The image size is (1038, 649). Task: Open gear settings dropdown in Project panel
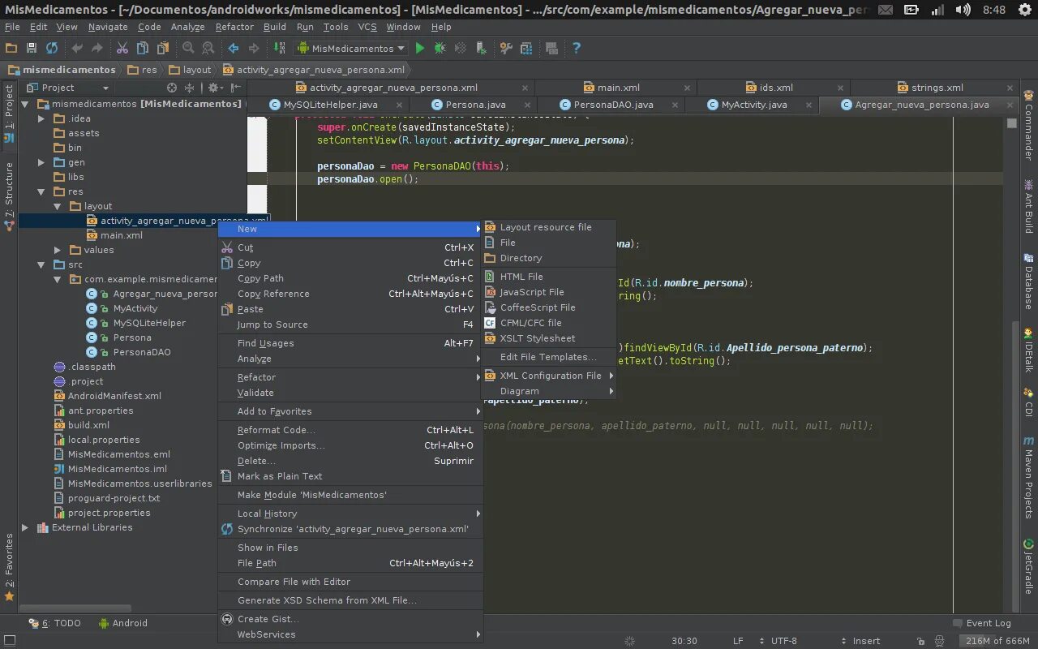pos(216,88)
